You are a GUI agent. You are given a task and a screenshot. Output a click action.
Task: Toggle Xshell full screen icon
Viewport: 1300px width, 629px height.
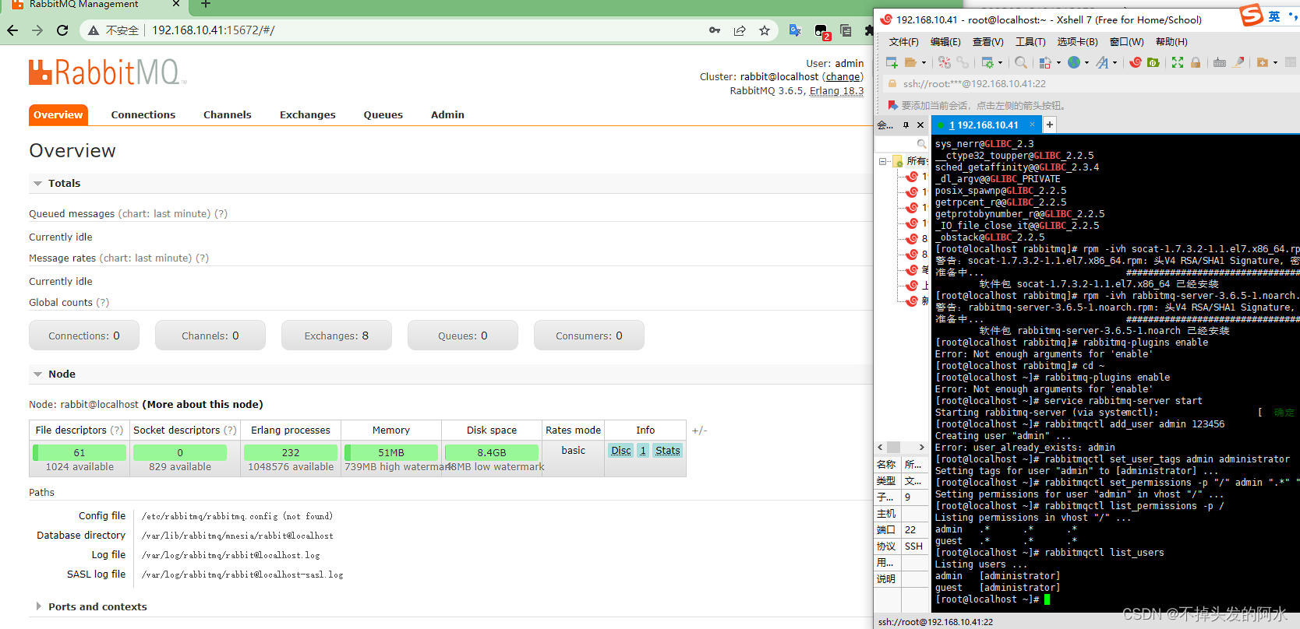pyautogui.click(x=1178, y=62)
